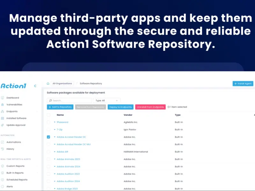Sort by the Vendor column header

point(128,115)
